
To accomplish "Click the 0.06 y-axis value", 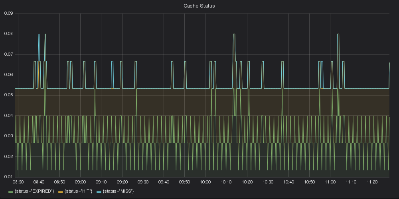I will point(8,75).
